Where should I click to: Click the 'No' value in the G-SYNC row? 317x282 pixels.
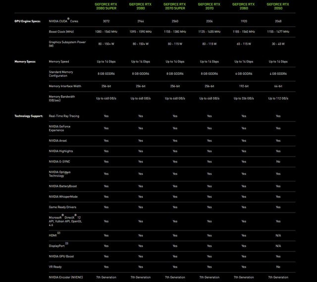tap(278, 162)
